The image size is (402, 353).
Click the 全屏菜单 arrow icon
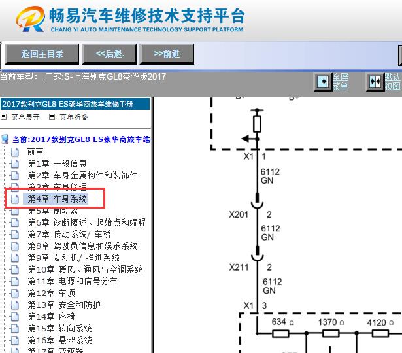tap(323, 82)
